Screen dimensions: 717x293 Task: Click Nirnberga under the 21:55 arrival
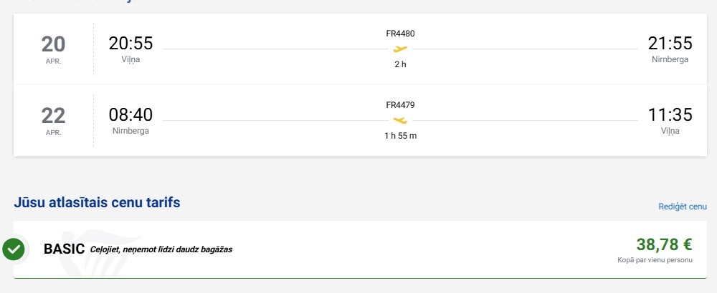tap(670, 59)
